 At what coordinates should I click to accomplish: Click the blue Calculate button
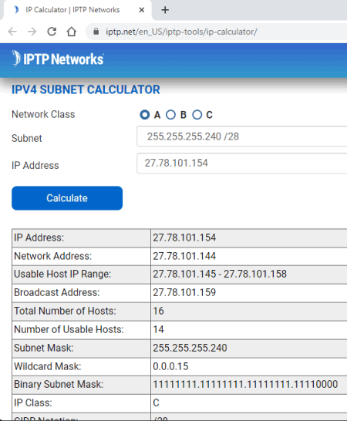(x=67, y=198)
